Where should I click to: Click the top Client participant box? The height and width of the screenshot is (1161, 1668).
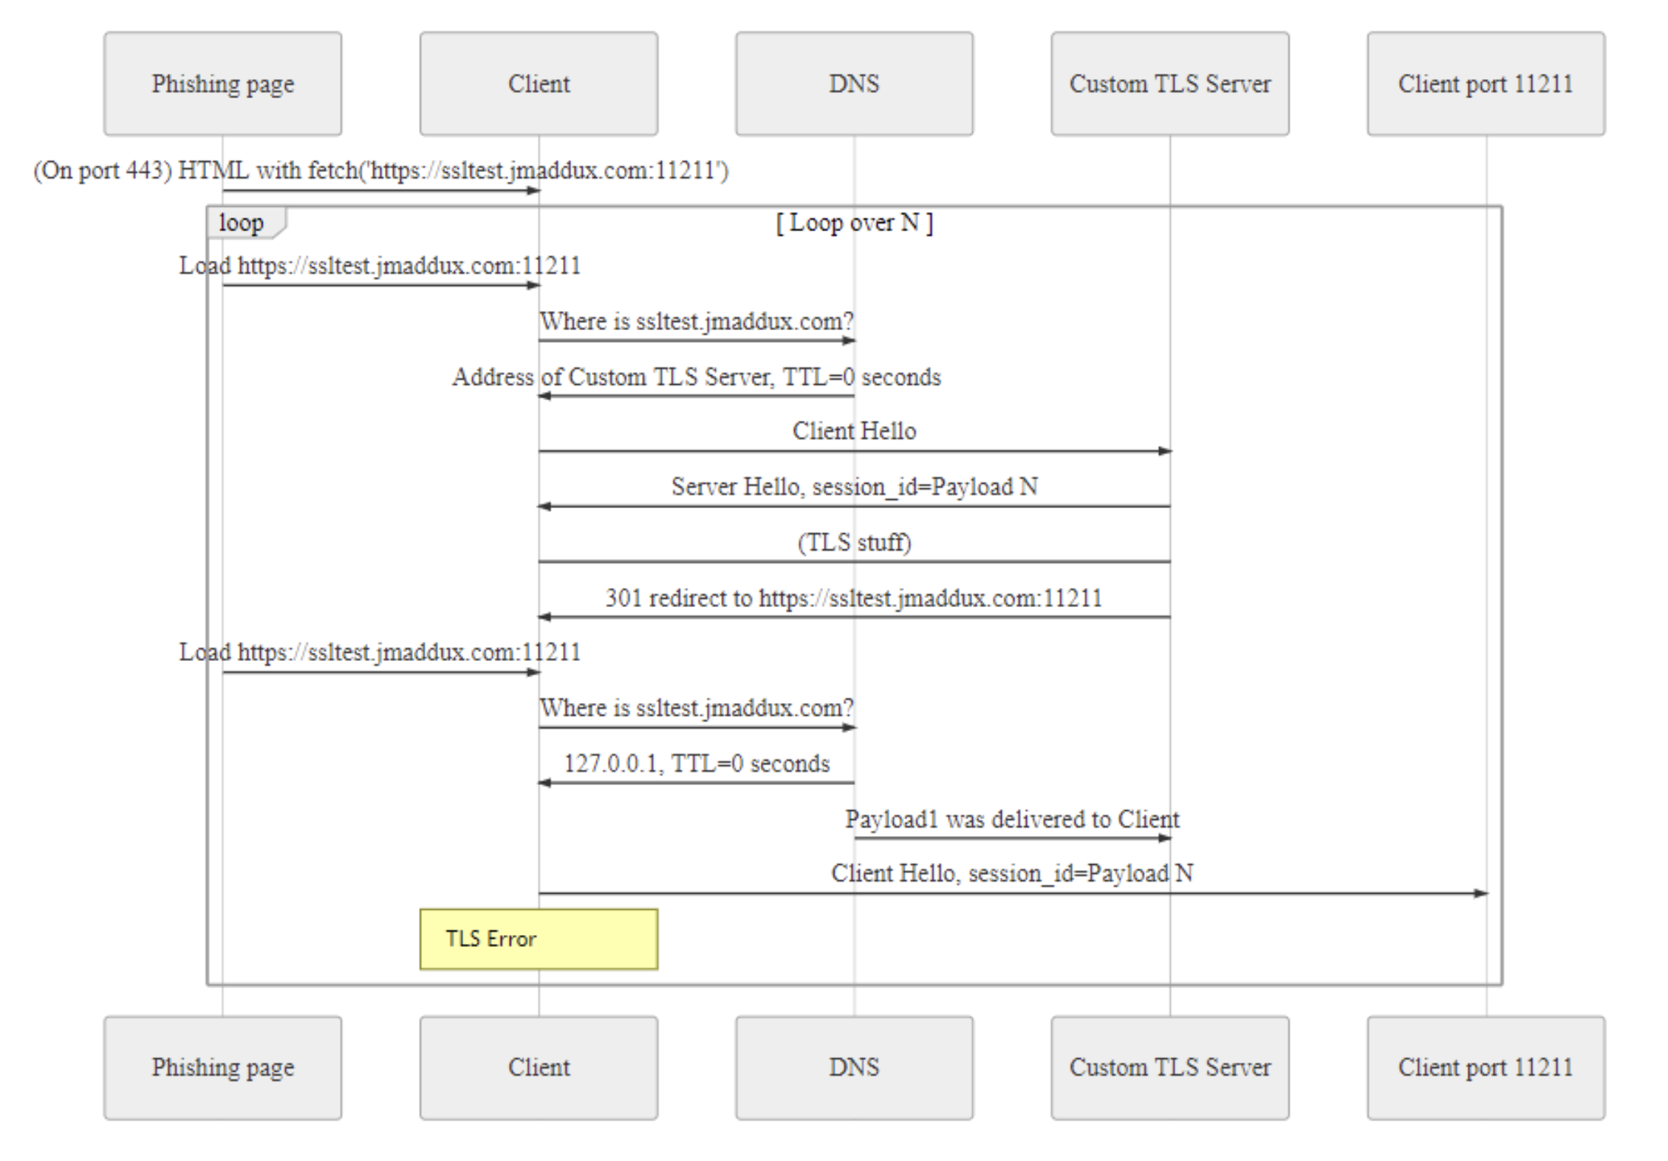(539, 83)
